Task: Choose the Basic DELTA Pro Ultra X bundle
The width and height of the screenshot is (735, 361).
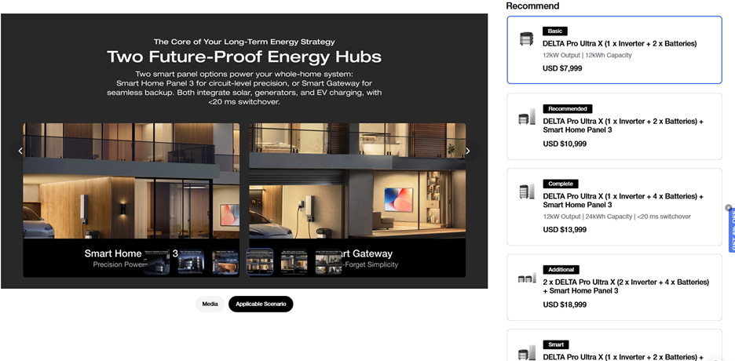Action: (614, 50)
